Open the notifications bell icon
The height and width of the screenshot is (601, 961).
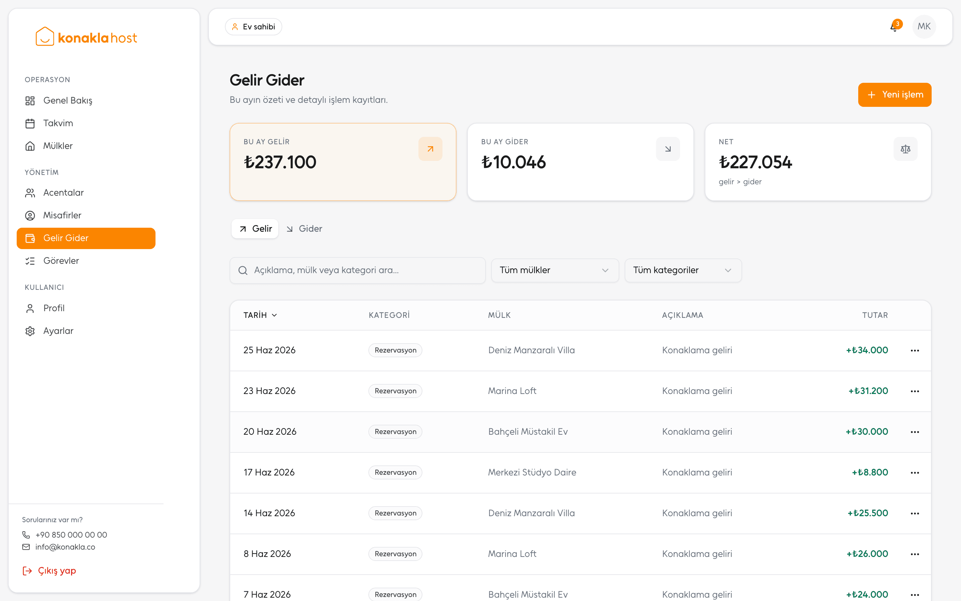click(x=894, y=27)
